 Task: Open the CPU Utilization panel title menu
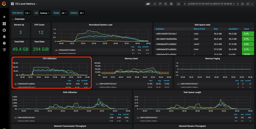click(x=50, y=59)
